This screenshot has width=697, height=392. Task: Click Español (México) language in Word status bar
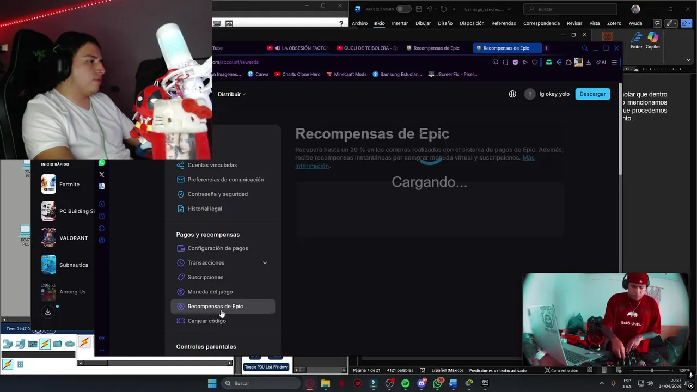pos(447,370)
